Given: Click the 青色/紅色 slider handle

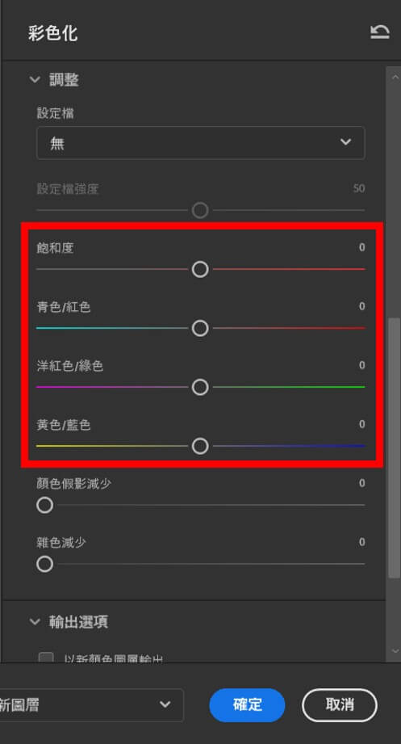Looking at the screenshot, I should point(200,328).
